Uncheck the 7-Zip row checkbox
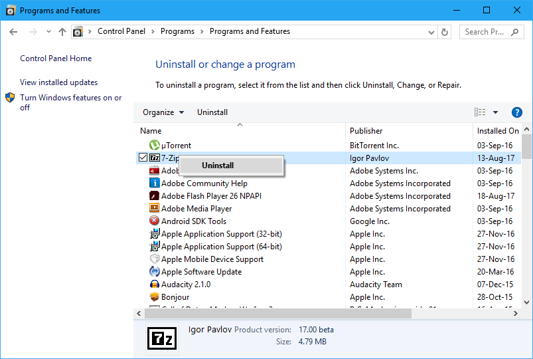Screen dimensions: 533x359 coord(143,158)
